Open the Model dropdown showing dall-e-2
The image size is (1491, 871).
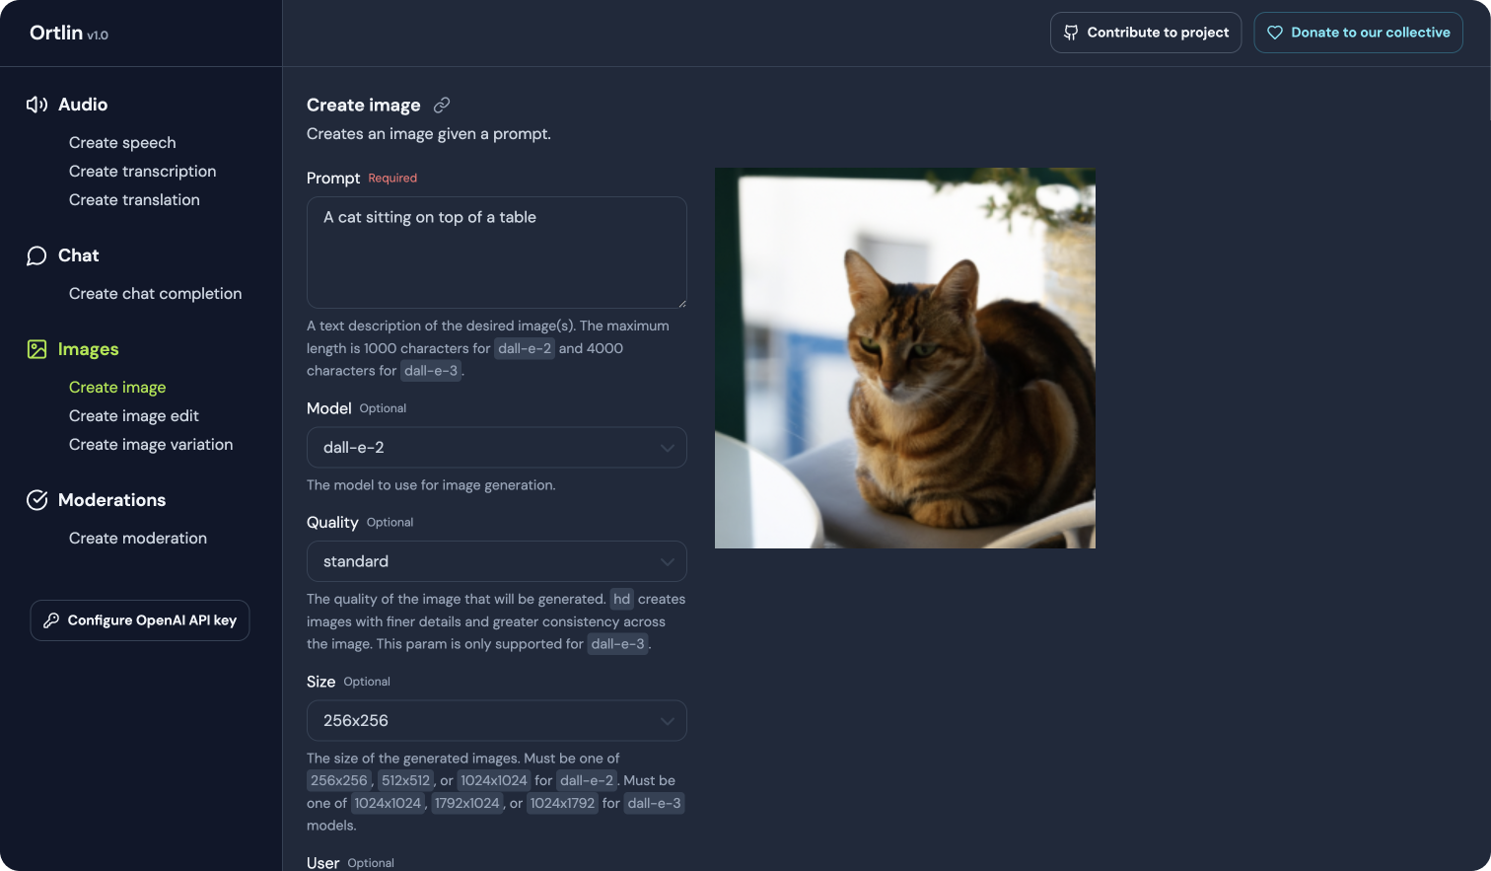[x=497, y=448]
